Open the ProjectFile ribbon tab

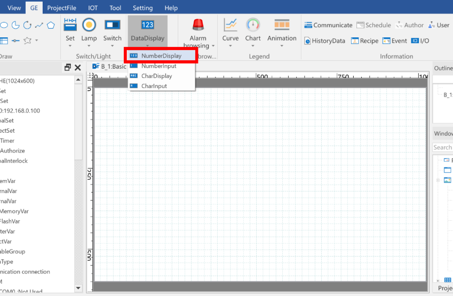point(62,8)
